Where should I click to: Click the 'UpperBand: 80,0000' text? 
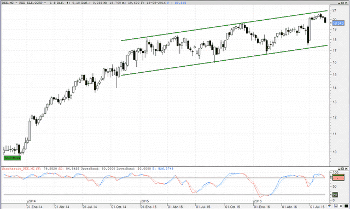(x=98, y=169)
